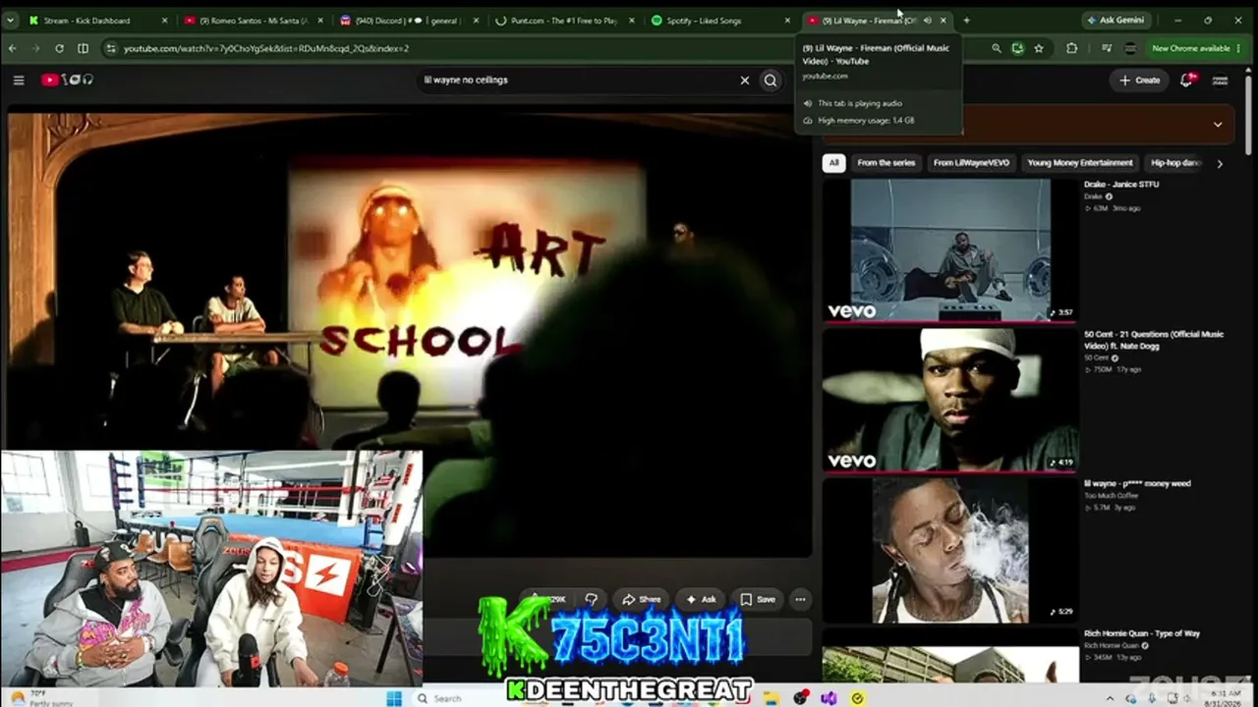
Task: Select the From LilWayneVEVO chip
Action: (x=971, y=163)
